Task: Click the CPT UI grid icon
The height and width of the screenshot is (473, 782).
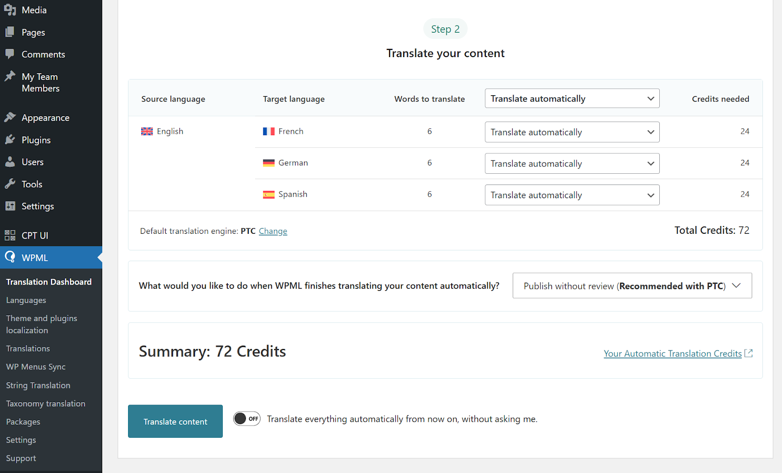Action: [10, 235]
